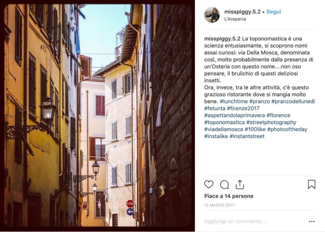The image size is (325, 232).
Task: Open the #streetphotography hashtag
Action: pos(271,123)
